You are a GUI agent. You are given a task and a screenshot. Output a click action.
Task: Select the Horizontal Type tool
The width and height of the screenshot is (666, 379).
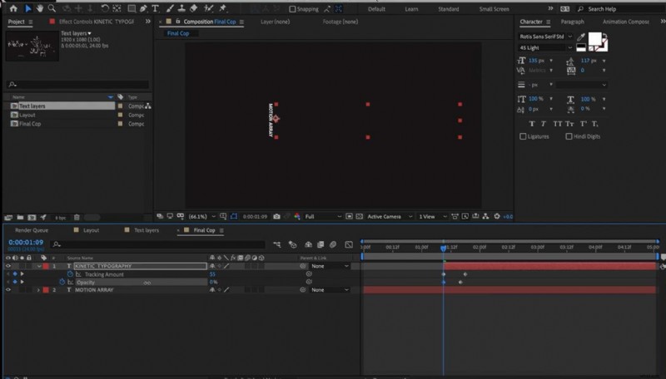click(x=156, y=8)
